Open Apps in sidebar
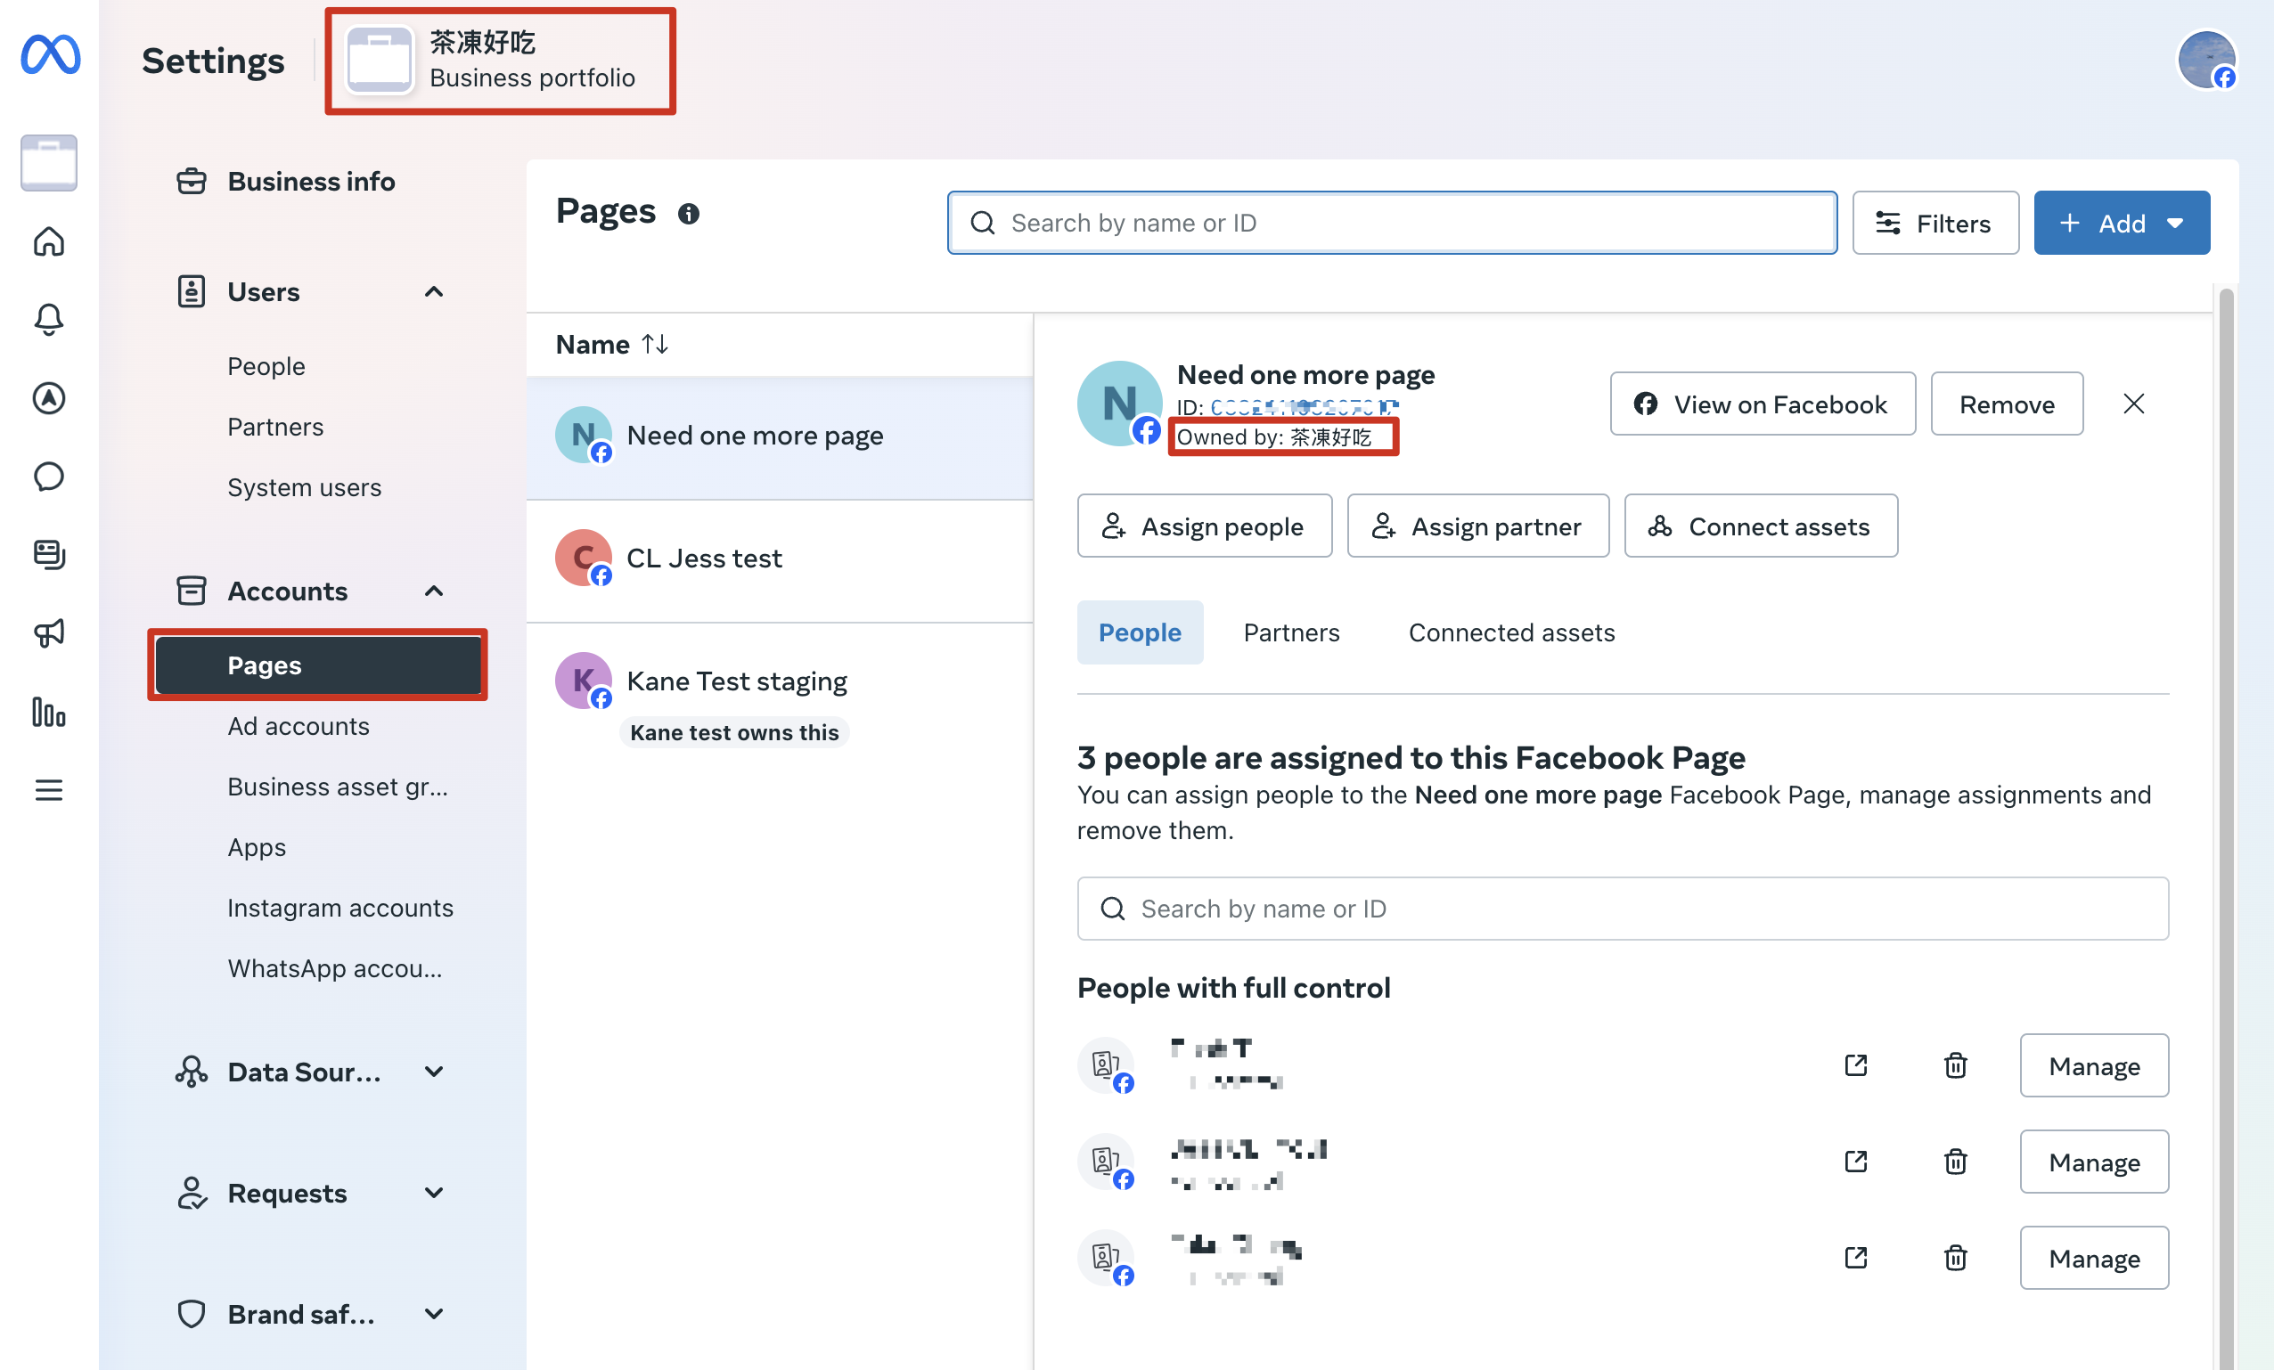The height and width of the screenshot is (1370, 2274). pos(257,847)
